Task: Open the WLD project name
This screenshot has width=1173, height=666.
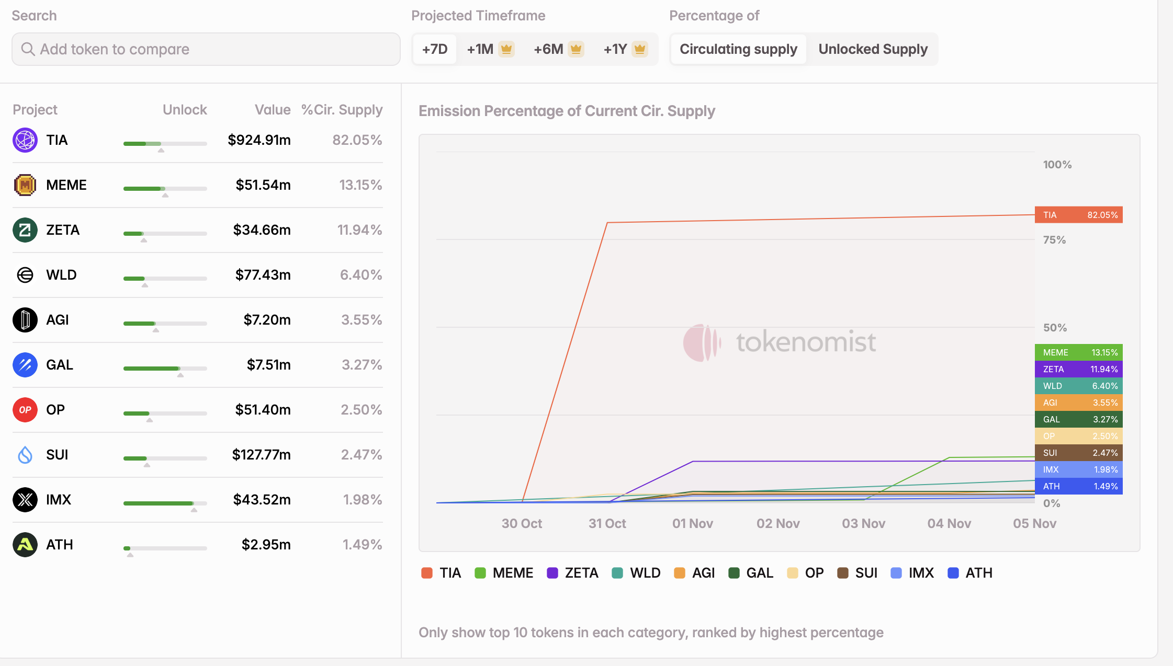Action: click(61, 275)
